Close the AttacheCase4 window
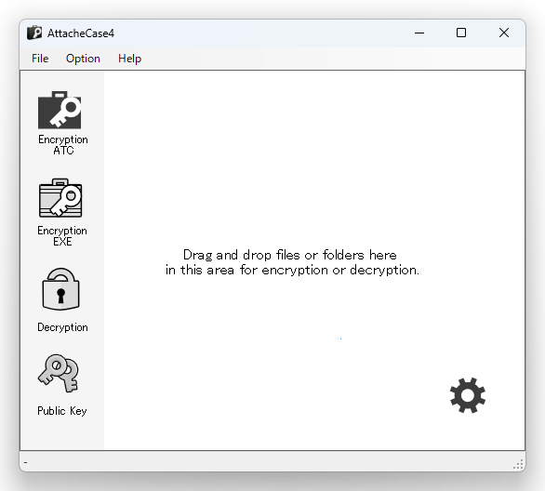The image size is (545, 491). click(x=504, y=33)
